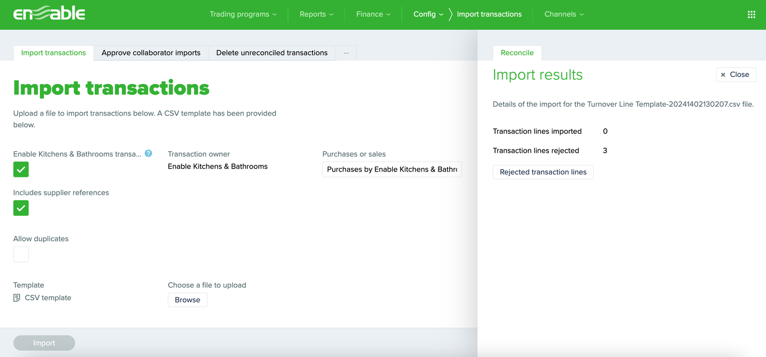Open the apps grid icon

(751, 15)
